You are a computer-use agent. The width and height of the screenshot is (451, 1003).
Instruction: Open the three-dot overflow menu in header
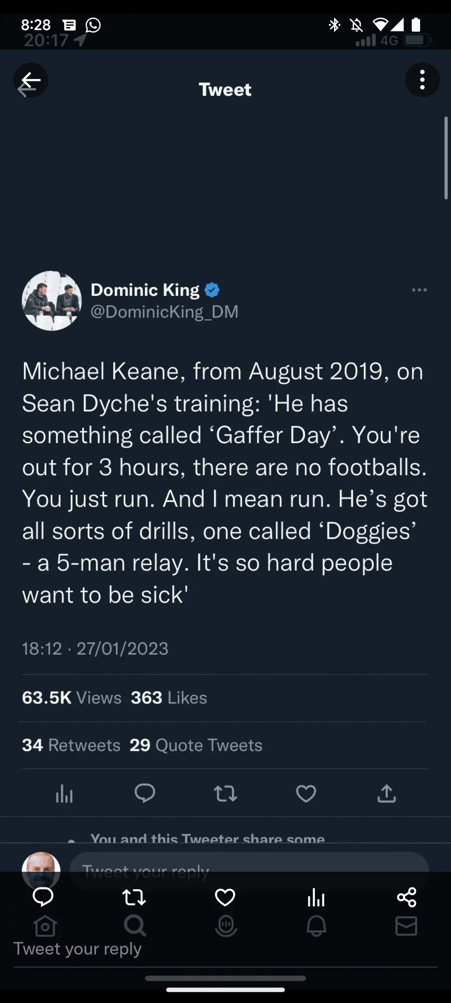422,80
